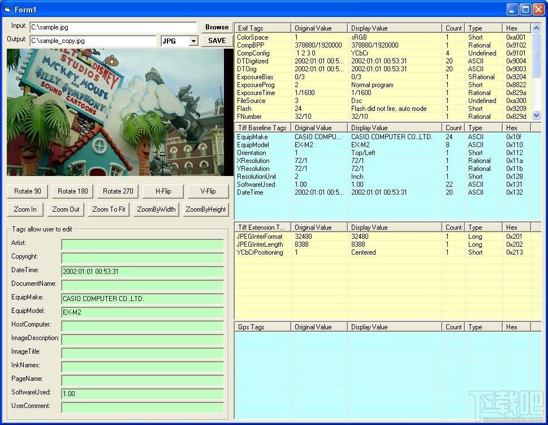548x425 pixels.
Task: Click the ZoomByWidth button
Action: click(156, 209)
